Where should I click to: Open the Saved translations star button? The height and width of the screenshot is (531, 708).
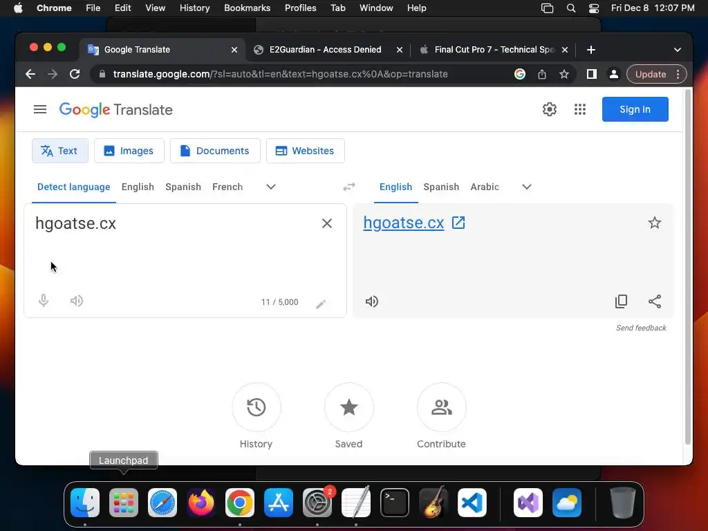coord(349,407)
